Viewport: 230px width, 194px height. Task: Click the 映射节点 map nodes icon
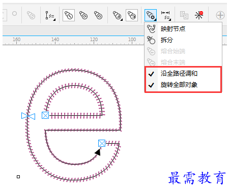[x=151, y=29]
